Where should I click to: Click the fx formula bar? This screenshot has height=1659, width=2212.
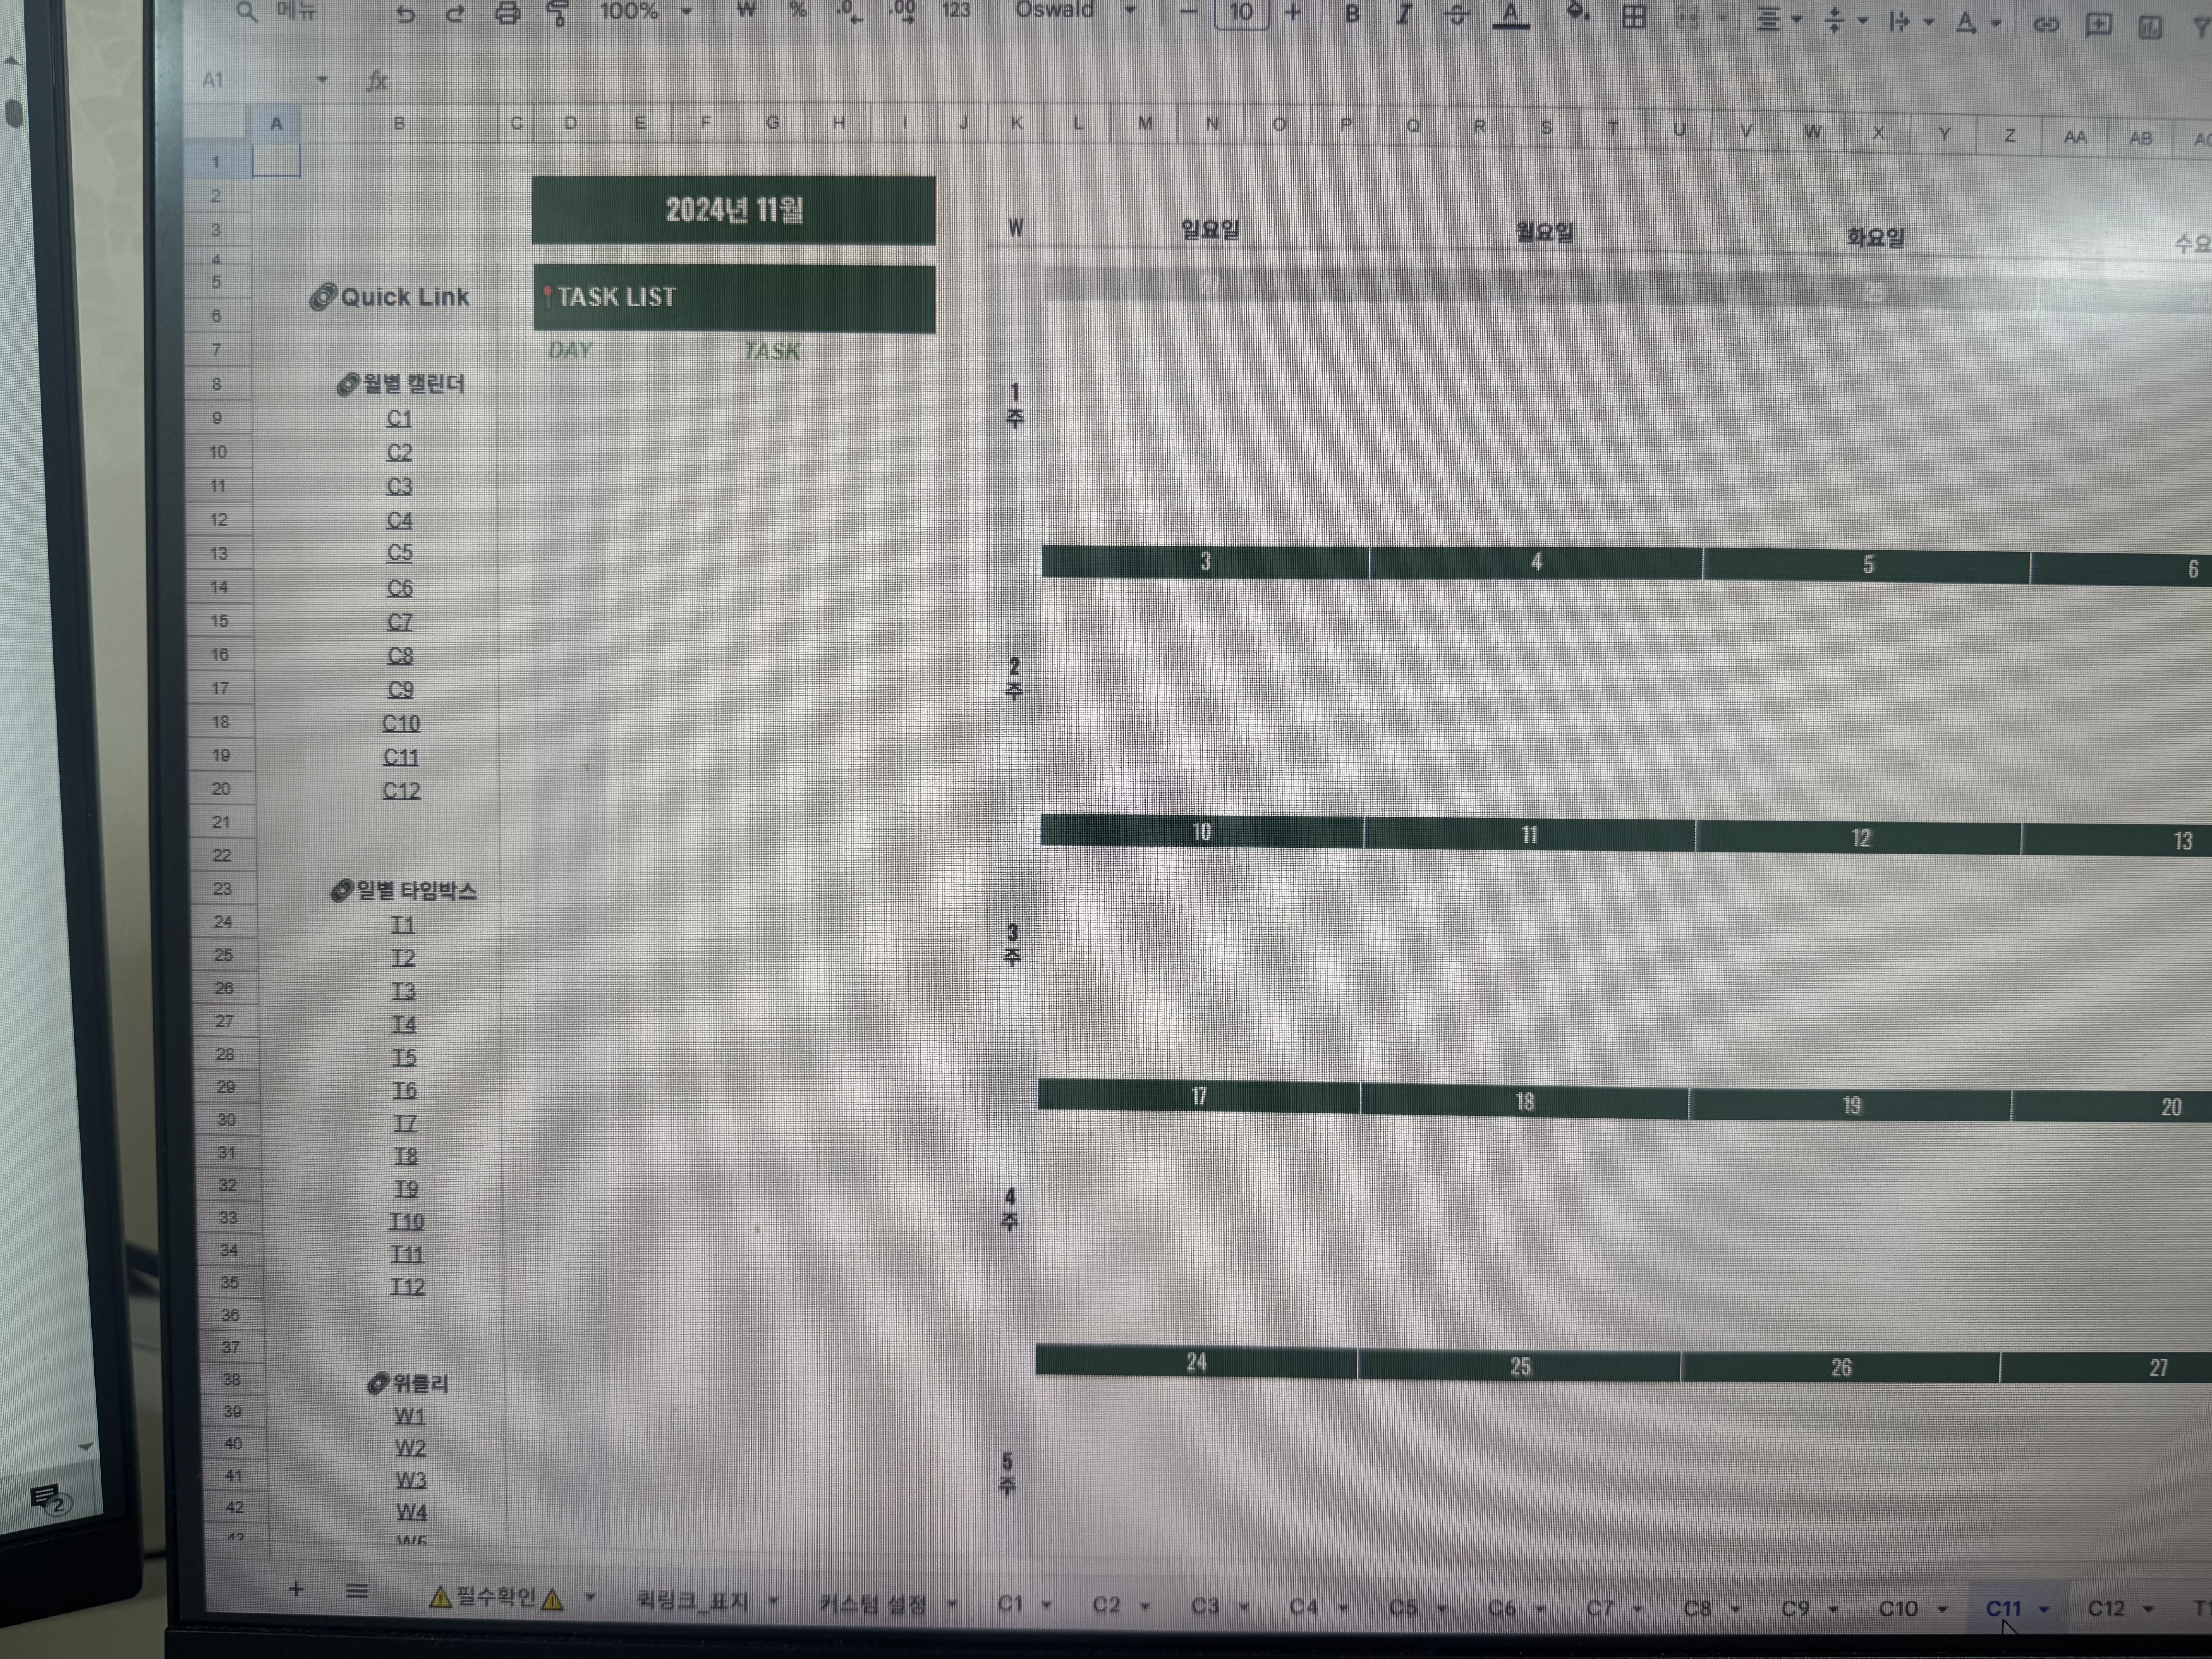[377, 81]
